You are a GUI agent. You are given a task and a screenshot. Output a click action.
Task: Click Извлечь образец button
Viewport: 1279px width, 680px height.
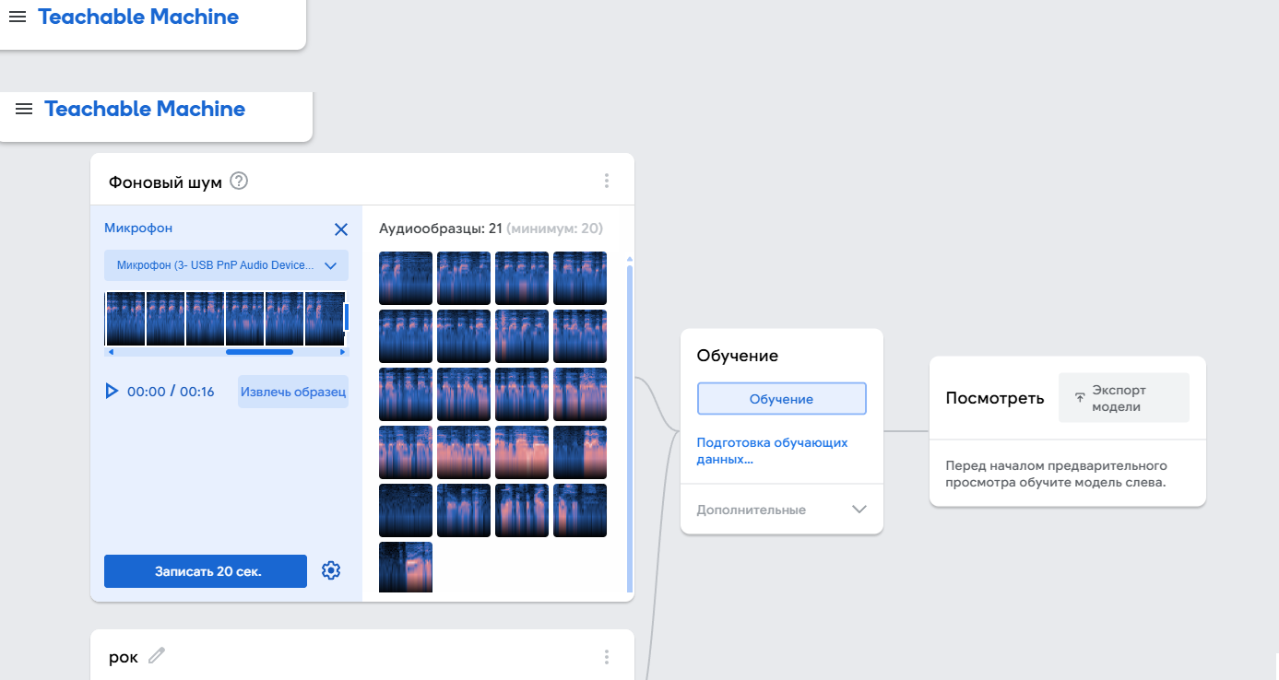292,392
